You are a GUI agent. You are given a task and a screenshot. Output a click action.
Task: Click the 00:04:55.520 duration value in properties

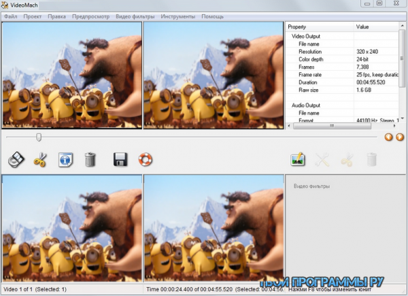pyautogui.click(x=371, y=82)
